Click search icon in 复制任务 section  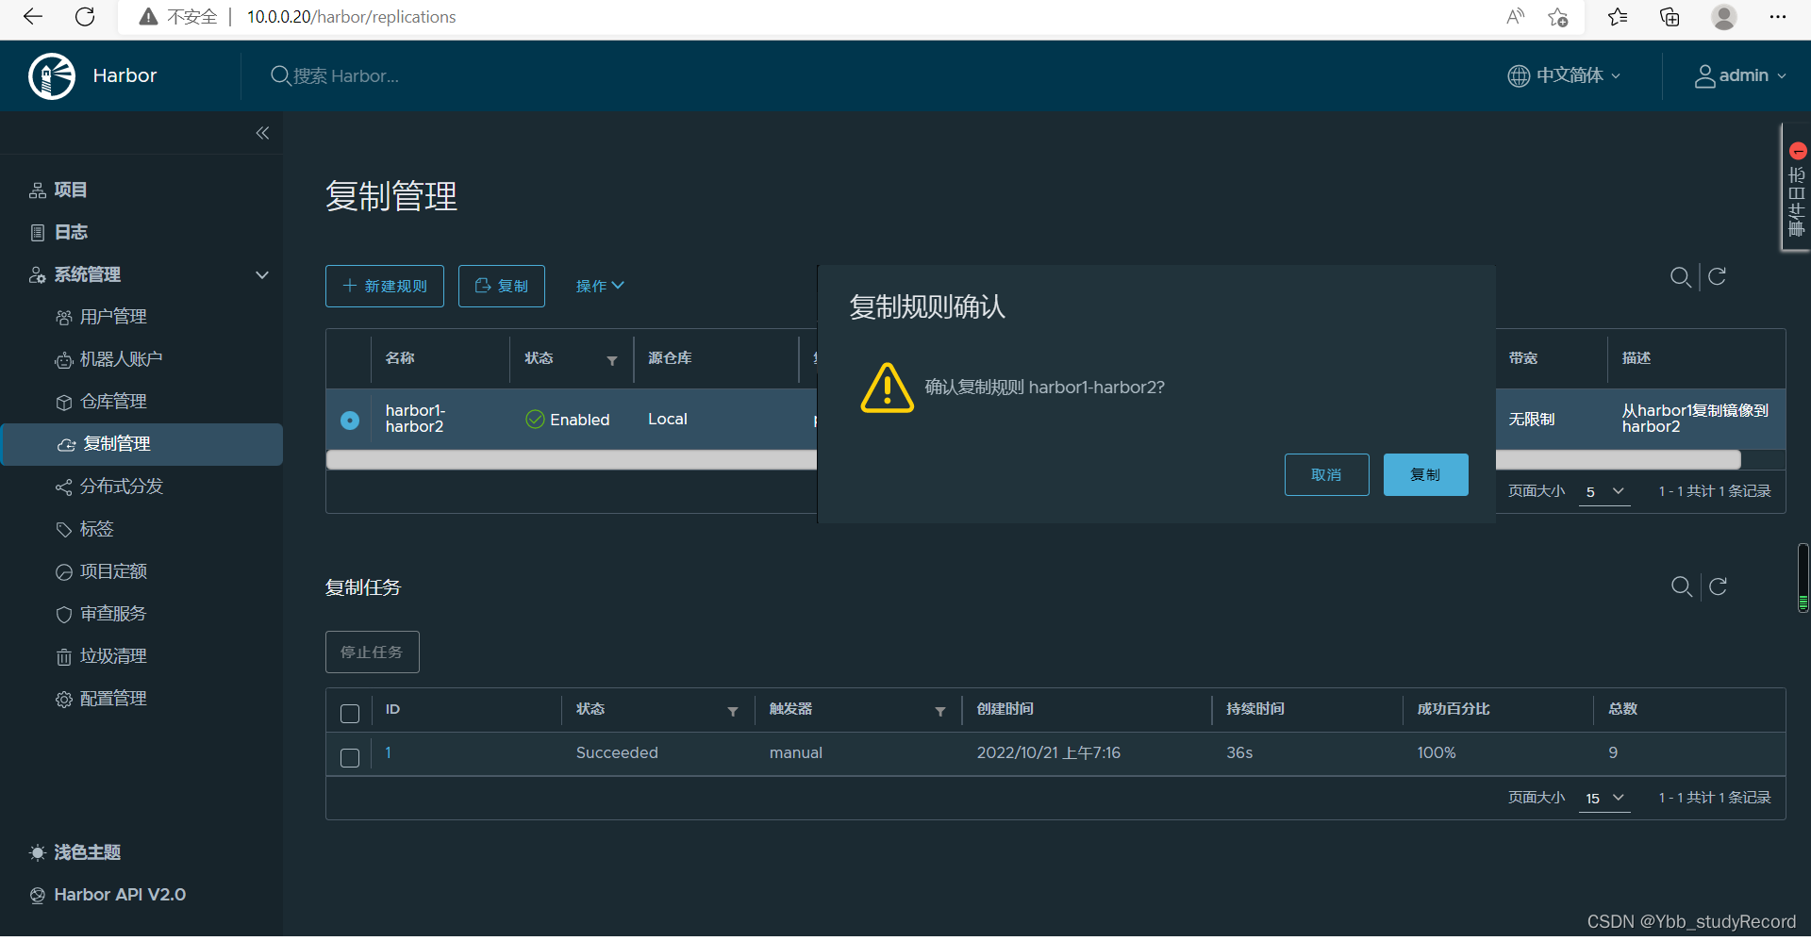pyautogui.click(x=1681, y=587)
